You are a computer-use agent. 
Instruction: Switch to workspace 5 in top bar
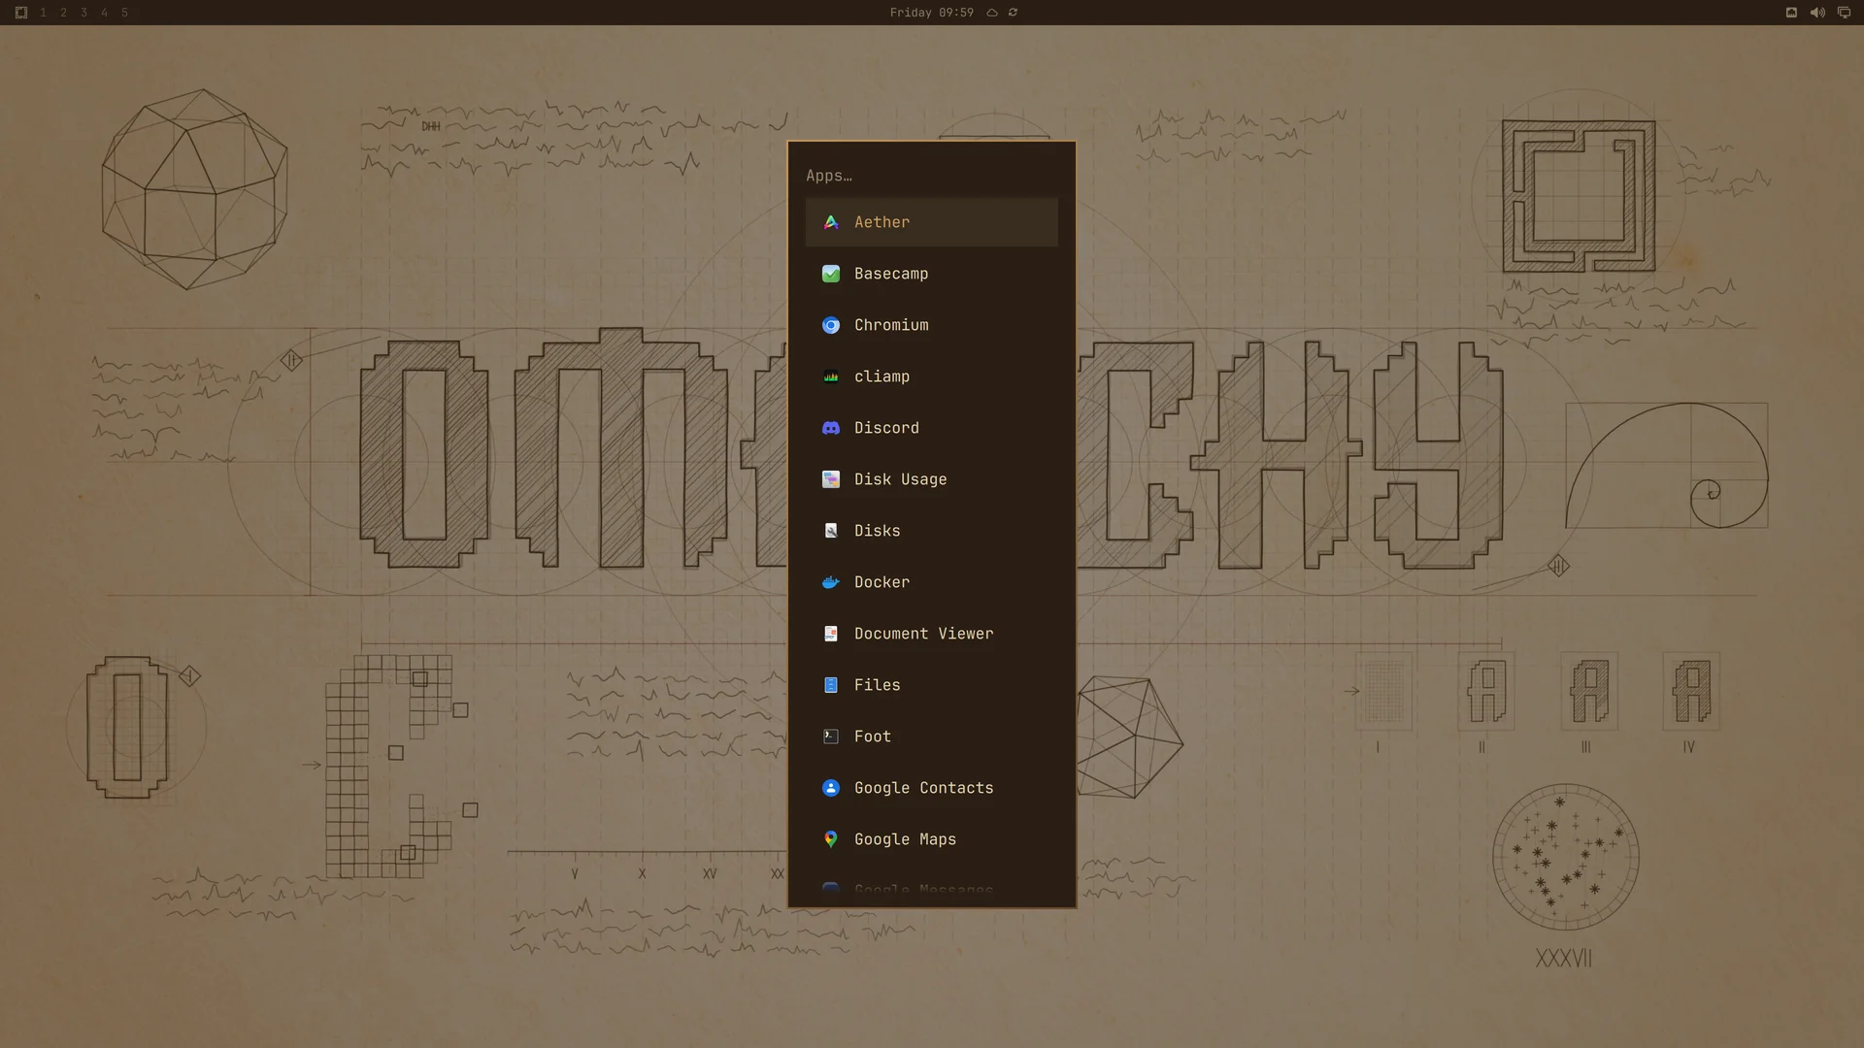point(124,13)
